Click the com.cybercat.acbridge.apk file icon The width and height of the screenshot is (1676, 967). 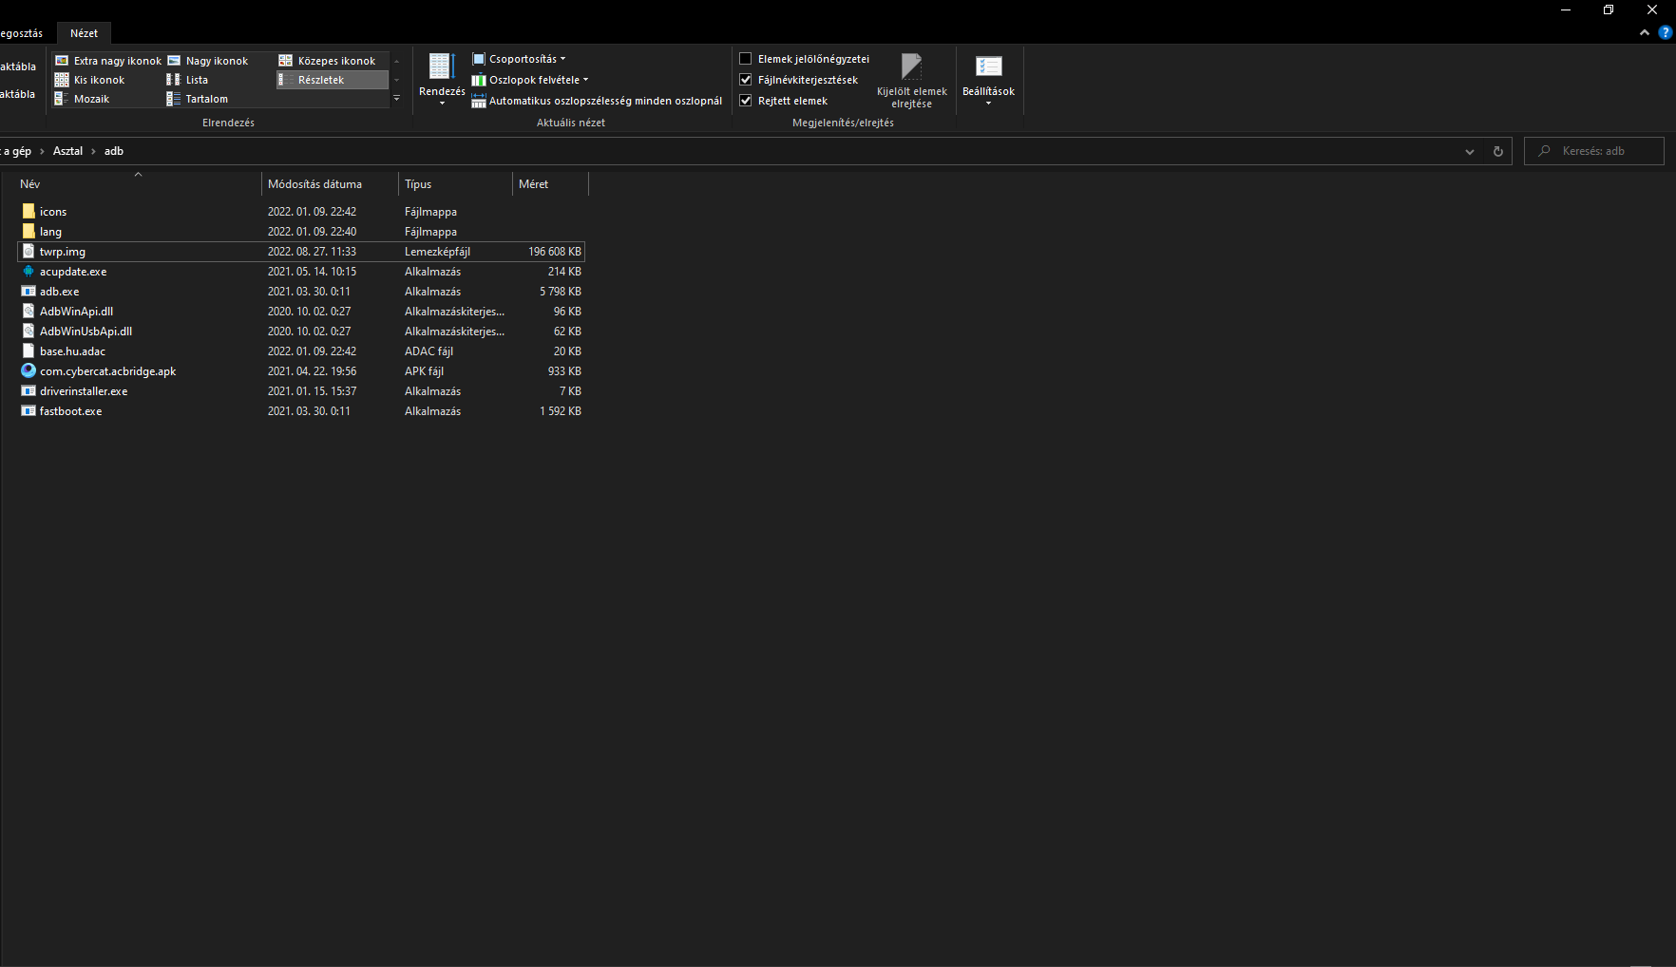29,371
